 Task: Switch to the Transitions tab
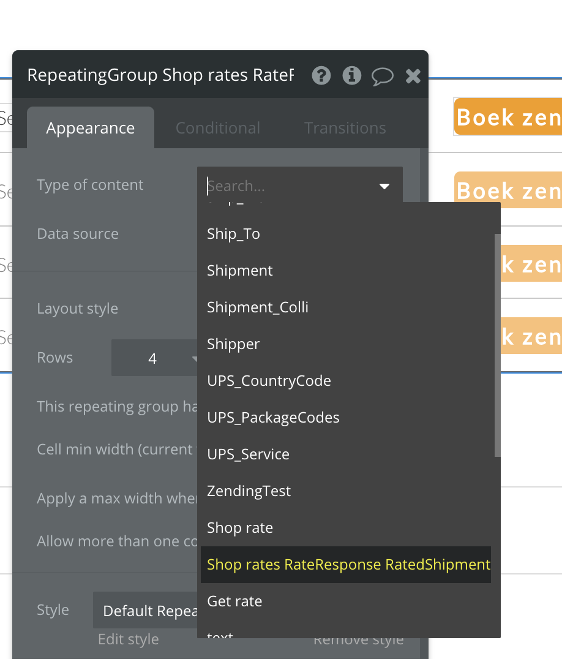point(345,128)
